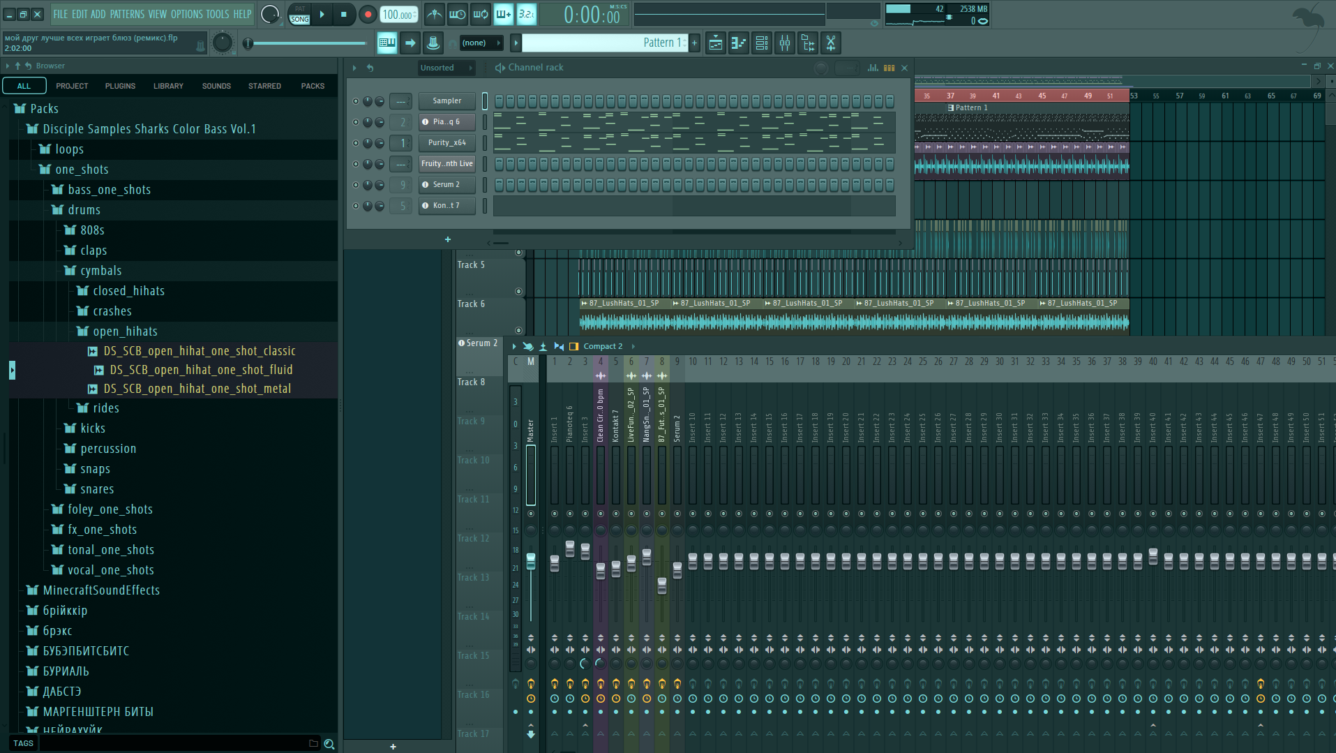Open the Playlist view icon
The width and height of the screenshot is (1336, 753).
click(x=715, y=43)
